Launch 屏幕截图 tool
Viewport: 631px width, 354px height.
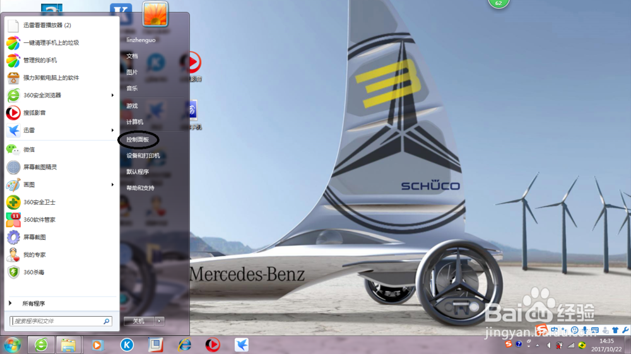(61, 237)
